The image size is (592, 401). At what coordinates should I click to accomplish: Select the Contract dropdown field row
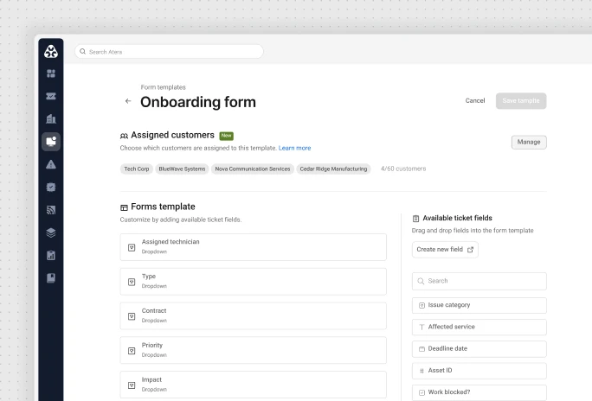(x=253, y=315)
